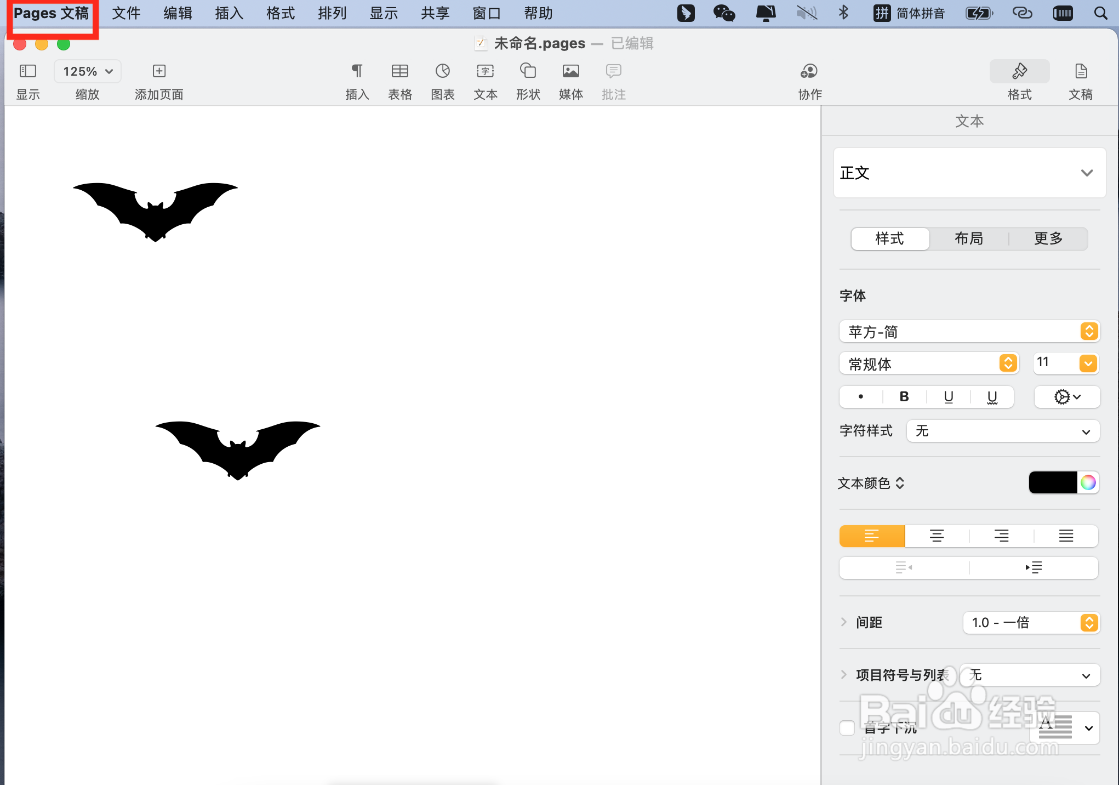Click the Media (媒体) toolbar icon
Screen dimensions: 1119x785
tap(570, 71)
